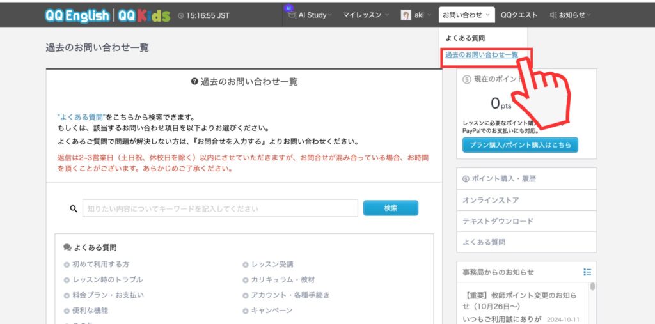Open the マイレッスン dropdown
The image size is (655, 324).
[x=364, y=15]
